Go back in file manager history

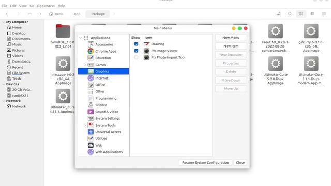coord(7,14)
